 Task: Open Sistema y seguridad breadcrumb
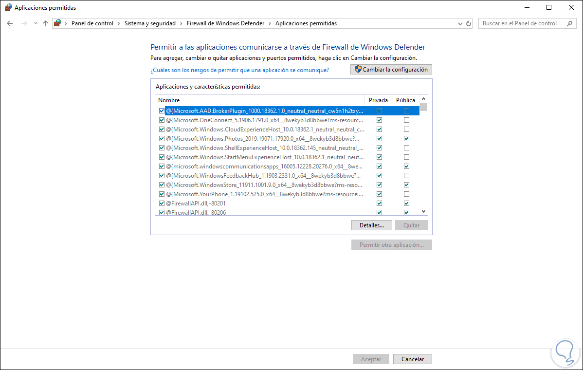click(150, 23)
